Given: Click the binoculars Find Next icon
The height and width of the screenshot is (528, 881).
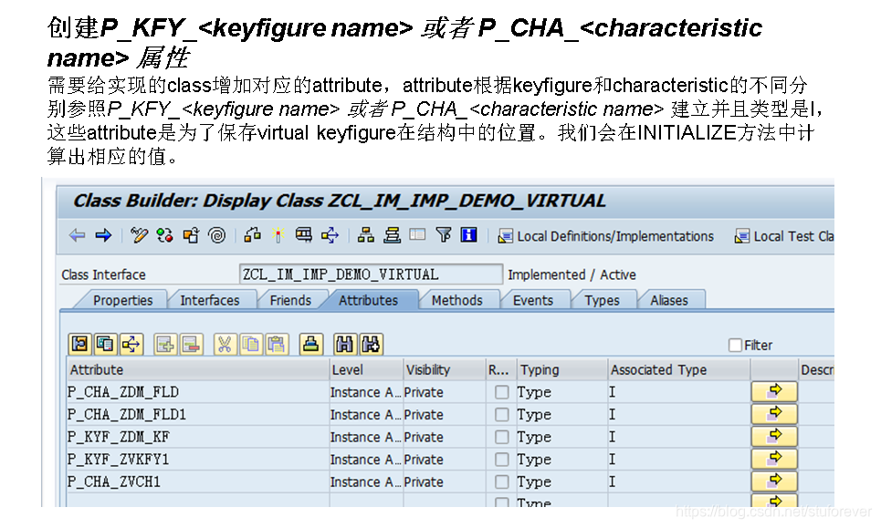Looking at the screenshot, I should [x=371, y=344].
